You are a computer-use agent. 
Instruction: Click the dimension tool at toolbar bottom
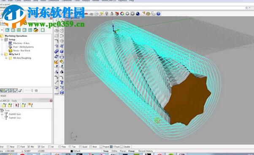click(57, 93)
